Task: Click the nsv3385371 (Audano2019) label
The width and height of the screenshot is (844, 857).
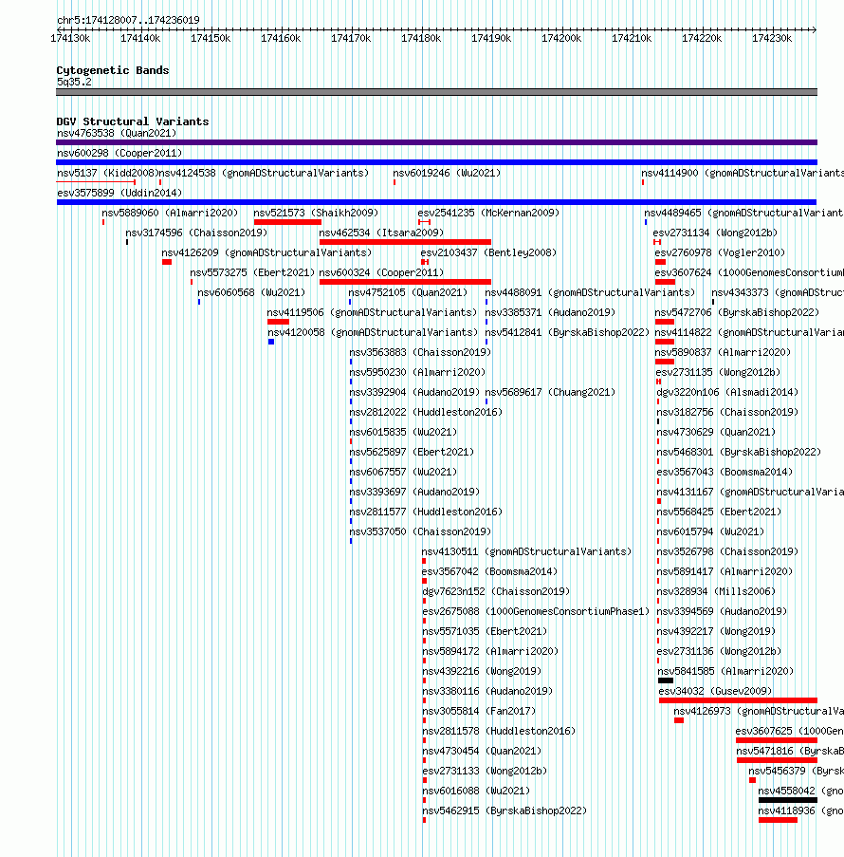Action: (550, 312)
